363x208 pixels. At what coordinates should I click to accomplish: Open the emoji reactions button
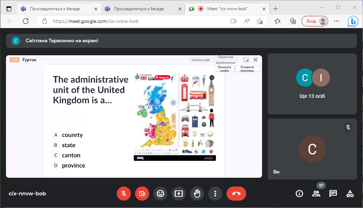[160, 194]
